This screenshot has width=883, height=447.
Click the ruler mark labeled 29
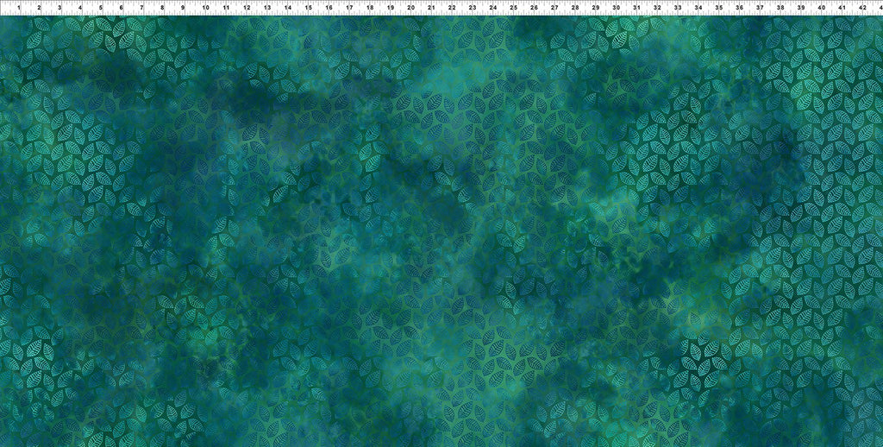click(596, 8)
